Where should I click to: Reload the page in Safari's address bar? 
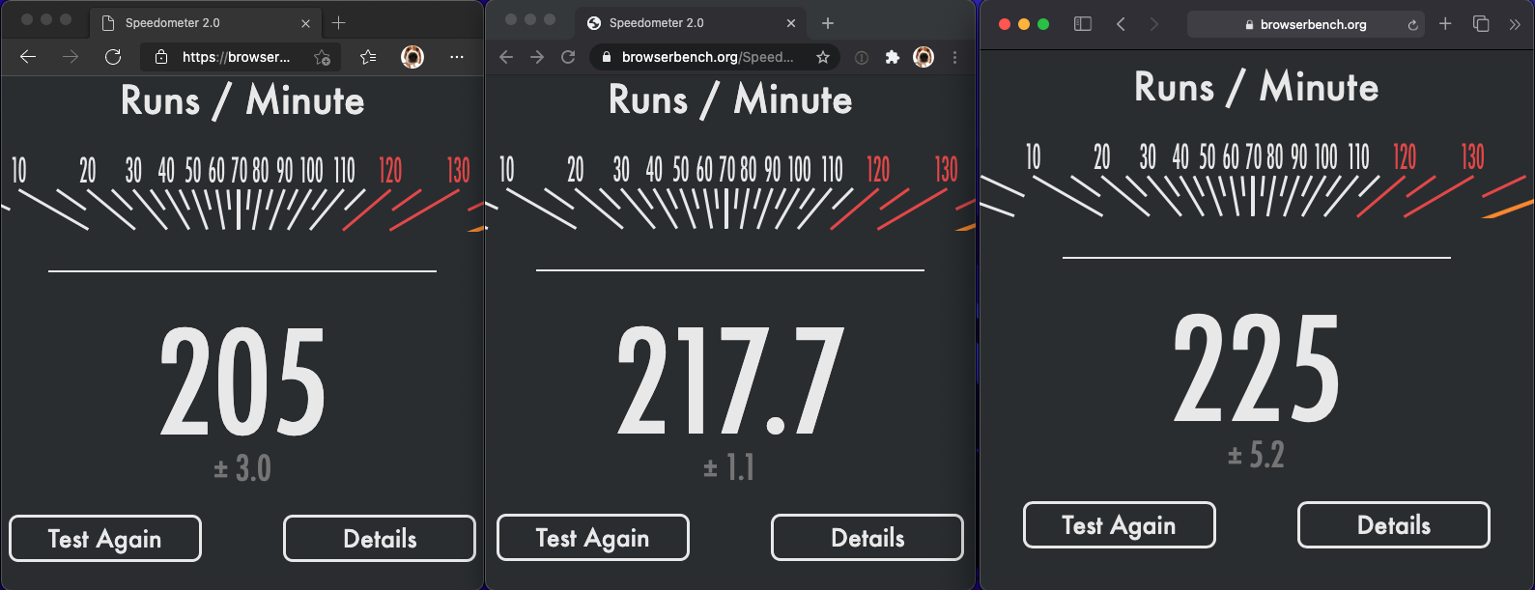coord(1412,25)
